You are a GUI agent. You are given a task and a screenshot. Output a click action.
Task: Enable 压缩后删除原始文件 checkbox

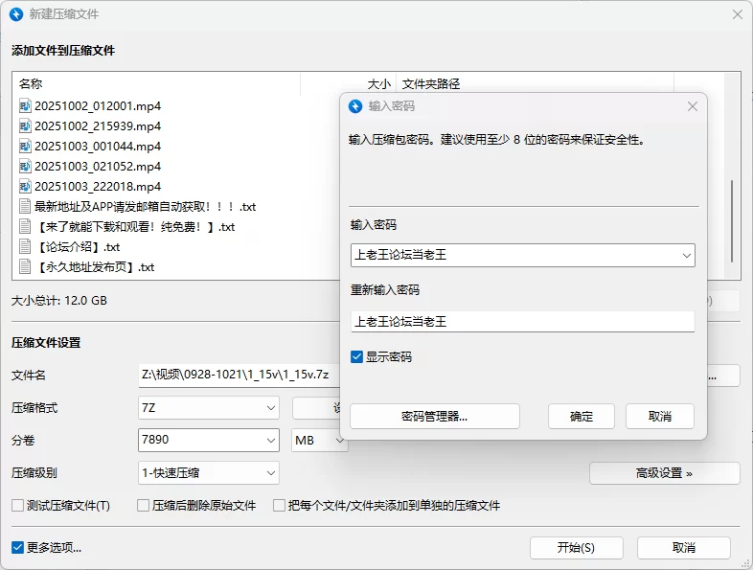pos(144,505)
